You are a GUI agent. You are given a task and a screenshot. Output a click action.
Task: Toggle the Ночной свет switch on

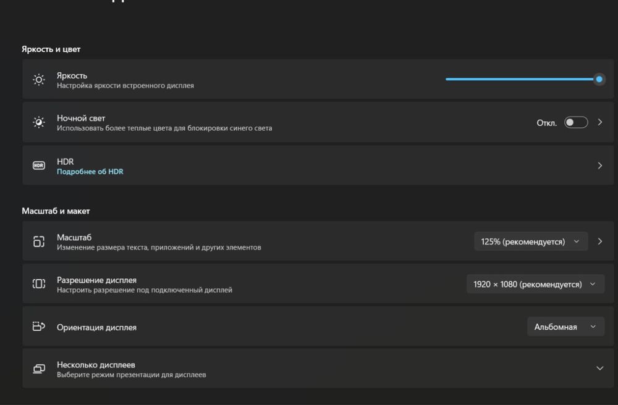tap(576, 122)
